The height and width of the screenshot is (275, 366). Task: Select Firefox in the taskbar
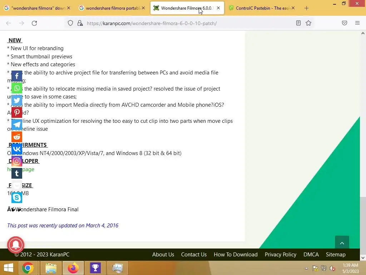pos(73,268)
